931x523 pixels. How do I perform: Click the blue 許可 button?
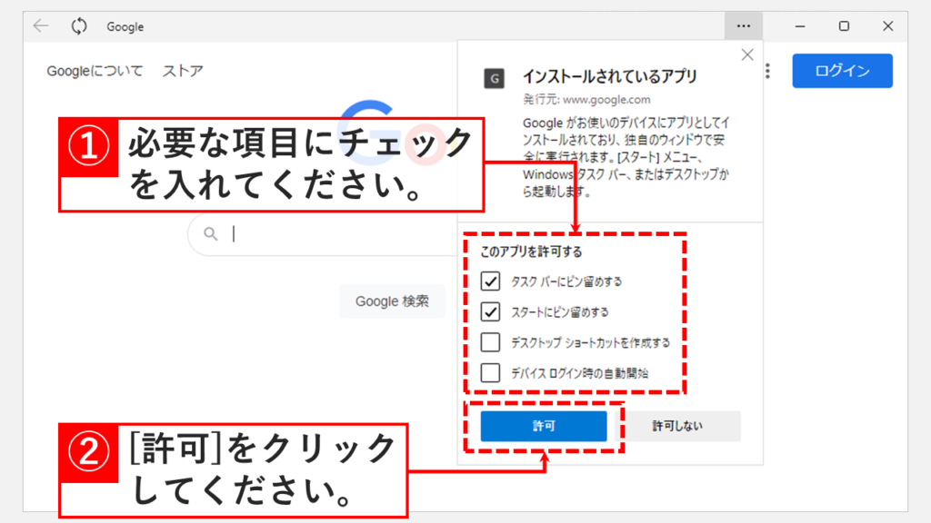tap(543, 426)
